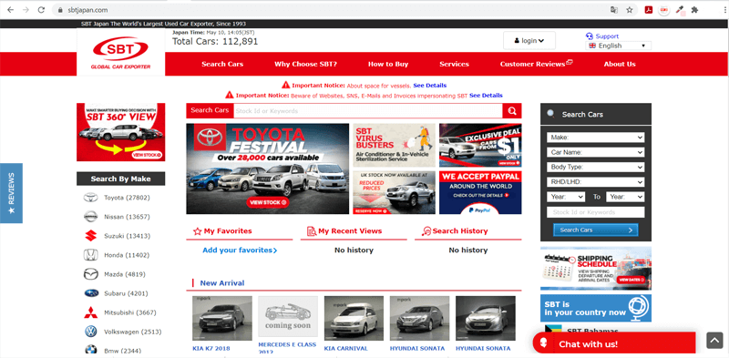
Task: Click Add your favorites link
Action: coord(240,251)
